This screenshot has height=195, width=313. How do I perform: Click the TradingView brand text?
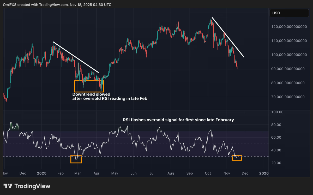point(32,186)
